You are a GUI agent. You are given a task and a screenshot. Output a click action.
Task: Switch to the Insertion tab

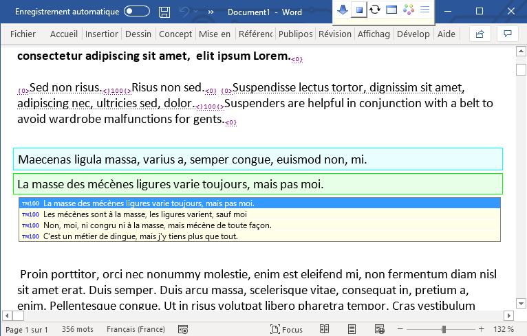click(x=102, y=34)
